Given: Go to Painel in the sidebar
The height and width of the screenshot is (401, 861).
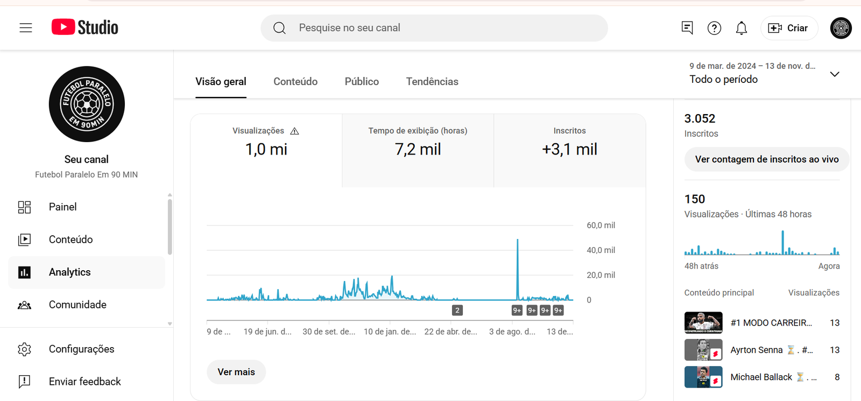Looking at the screenshot, I should coord(62,207).
